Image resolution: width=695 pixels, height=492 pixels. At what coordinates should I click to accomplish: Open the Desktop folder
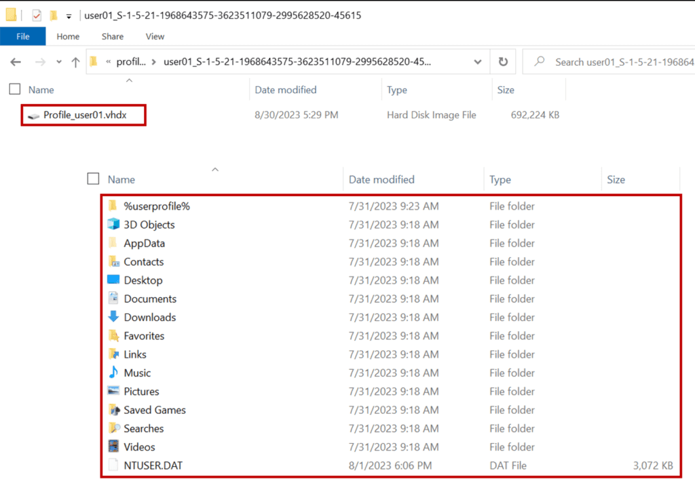143,280
